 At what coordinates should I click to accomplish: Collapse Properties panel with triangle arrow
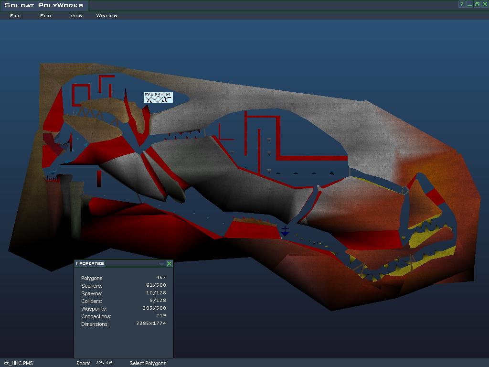(x=161, y=264)
